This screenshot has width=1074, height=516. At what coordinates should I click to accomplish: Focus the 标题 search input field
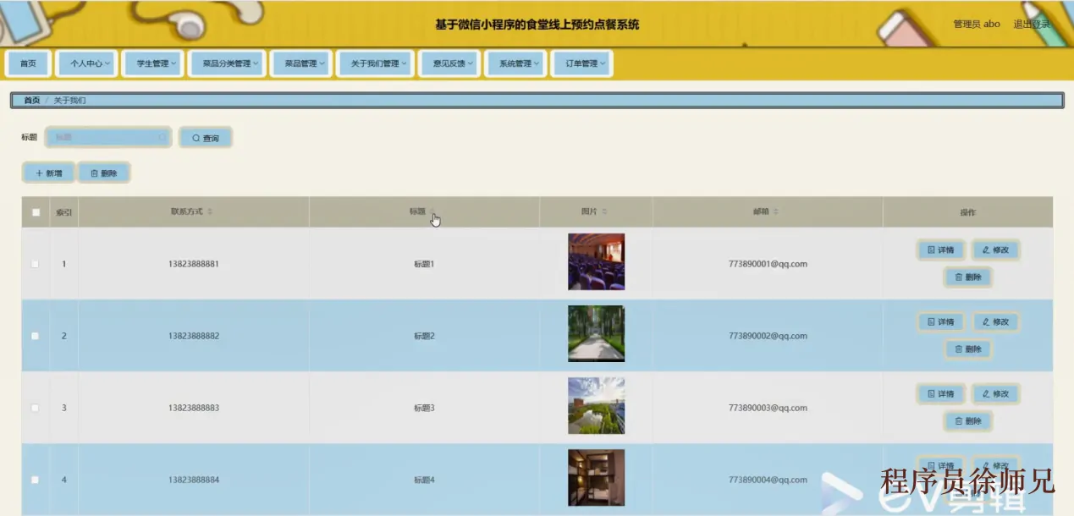pyautogui.click(x=108, y=137)
